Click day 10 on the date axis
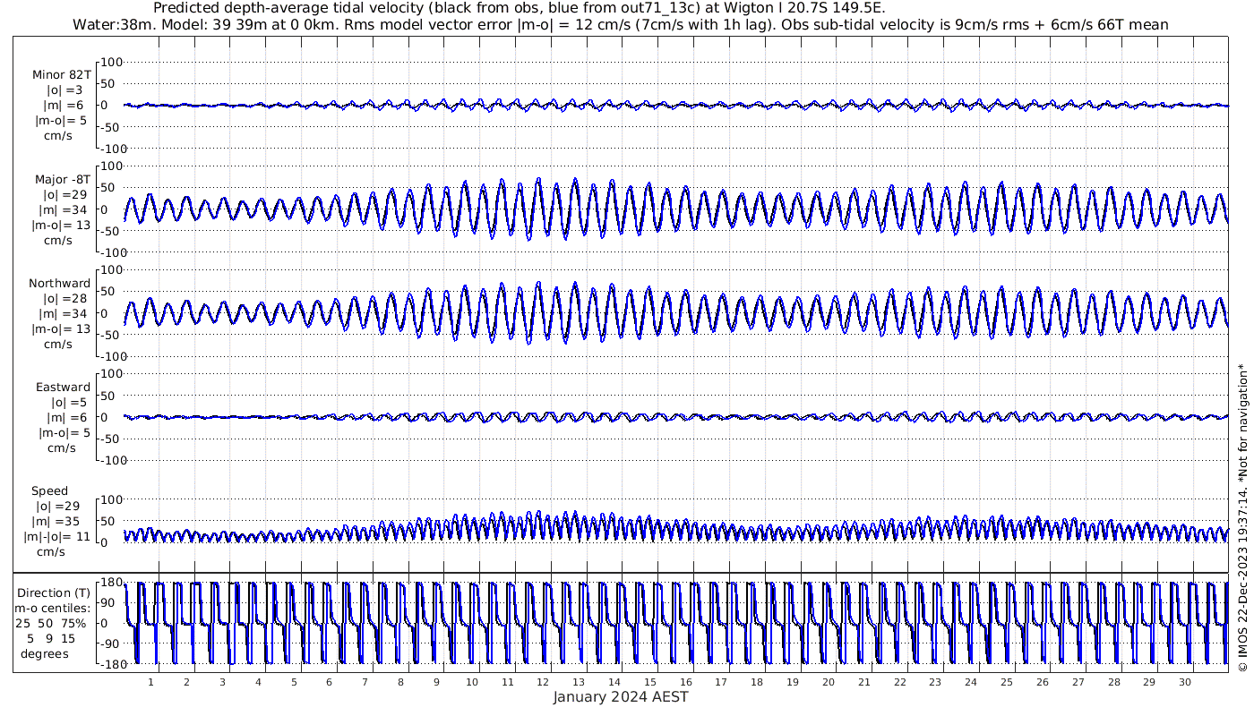Screen dimensions: 1254x716 click(x=472, y=682)
